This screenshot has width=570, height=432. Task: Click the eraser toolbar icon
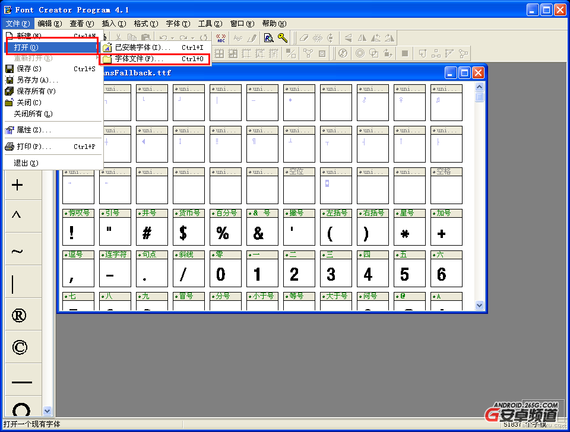[x=304, y=38]
